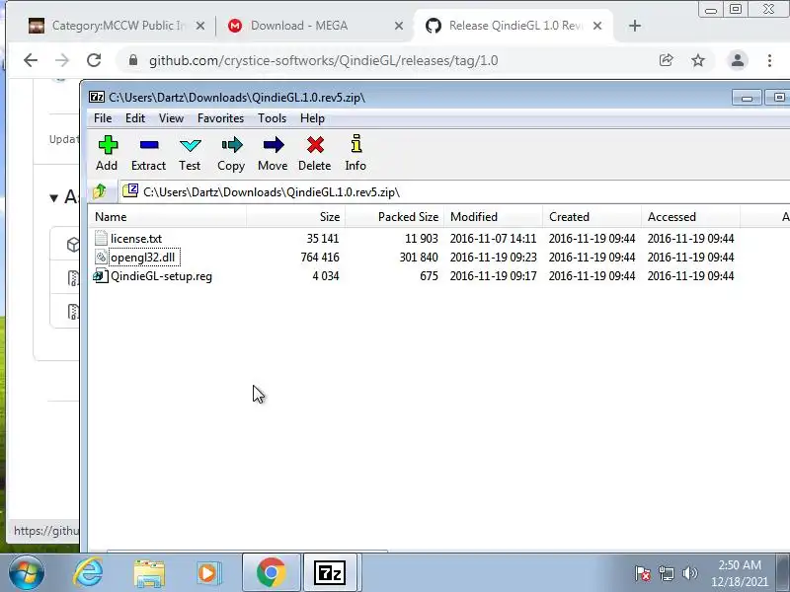
Task: Bookmark this page with the star icon
Action: click(698, 60)
